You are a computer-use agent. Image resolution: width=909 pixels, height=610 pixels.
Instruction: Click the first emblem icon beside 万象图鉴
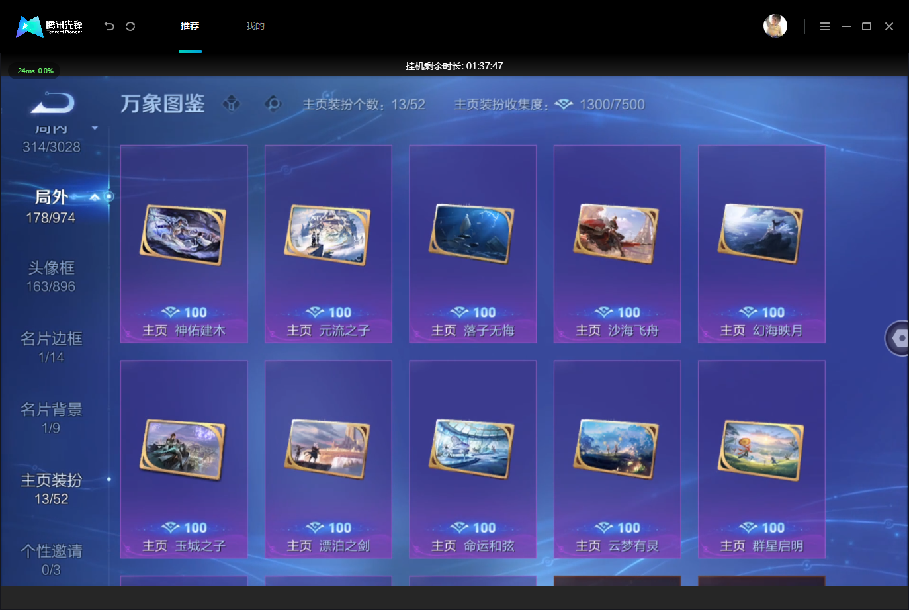pos(232,104)
